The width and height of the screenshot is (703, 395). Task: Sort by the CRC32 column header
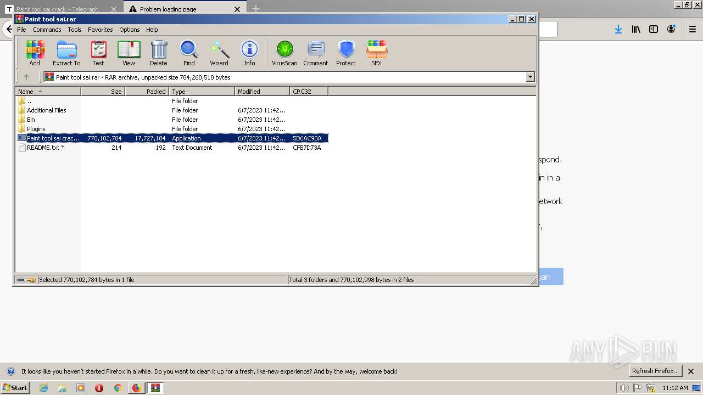309,92
